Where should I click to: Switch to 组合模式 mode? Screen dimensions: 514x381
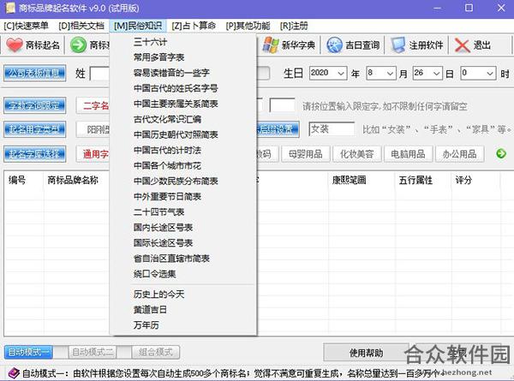point(155,352)
